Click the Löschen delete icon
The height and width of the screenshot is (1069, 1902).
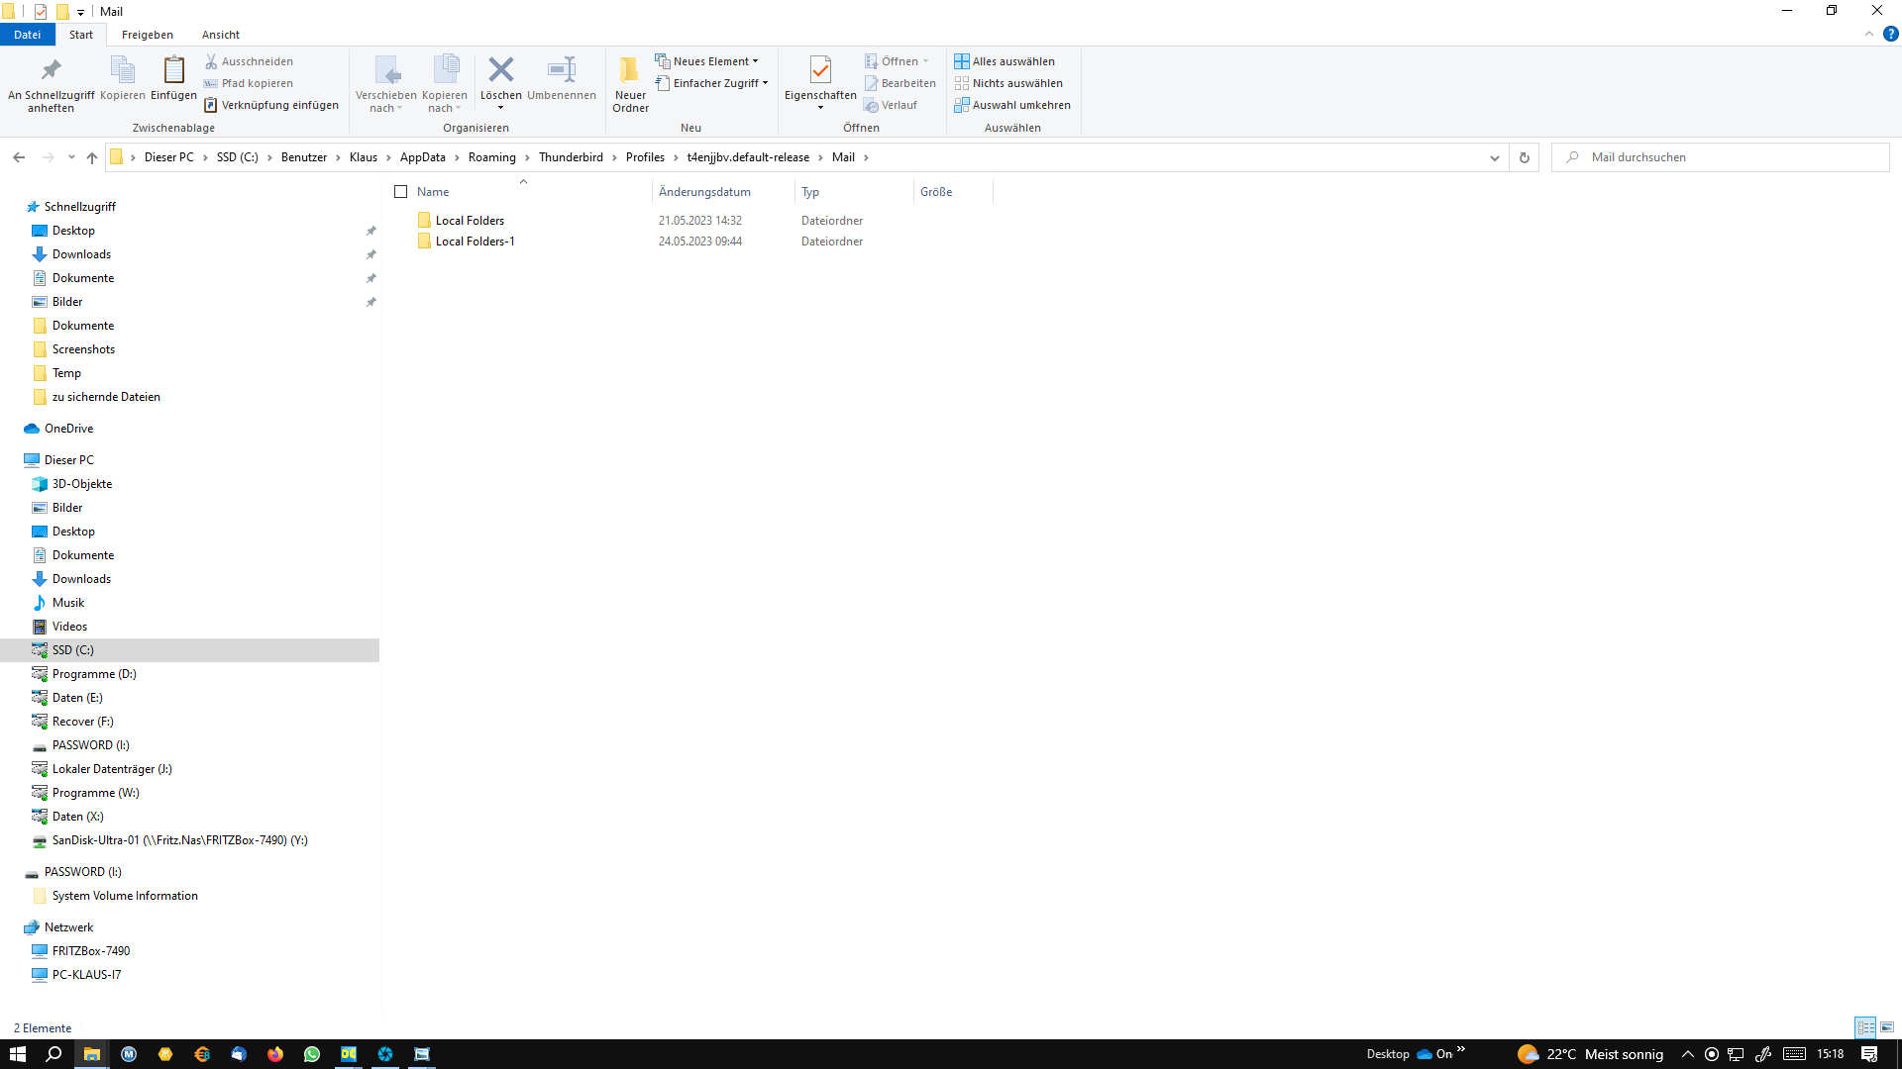pyautogui.click(x=500, y=70)
